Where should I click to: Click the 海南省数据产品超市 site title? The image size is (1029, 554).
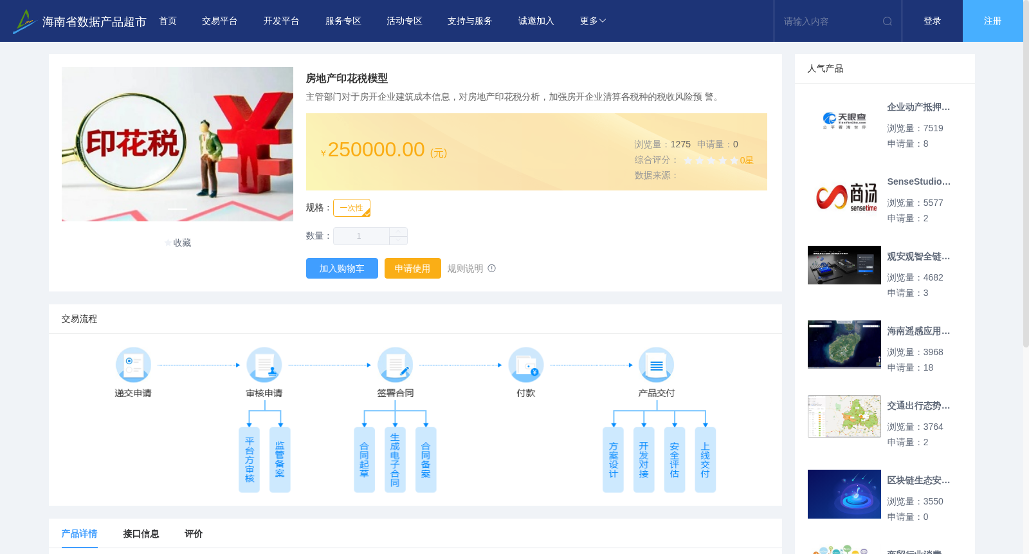pyautogui.click(x=94, y=22)
